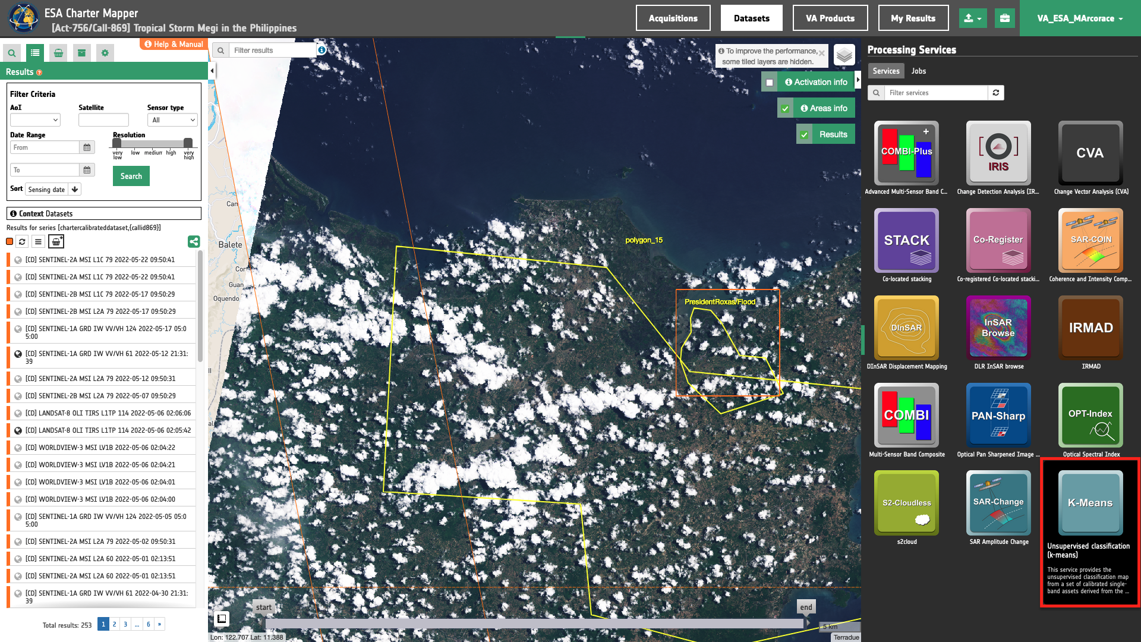This screenshot has width=1141, height=642.
Task: Open the briefcase icon in header
Action: coord(1005,18)
